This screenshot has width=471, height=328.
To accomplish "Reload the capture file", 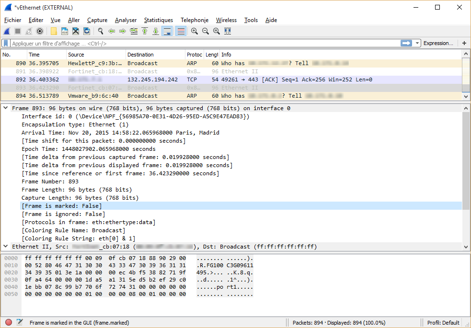I will point(87,31).
